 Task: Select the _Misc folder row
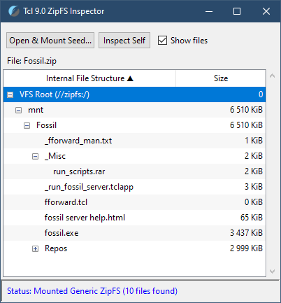tap(134, 156)
